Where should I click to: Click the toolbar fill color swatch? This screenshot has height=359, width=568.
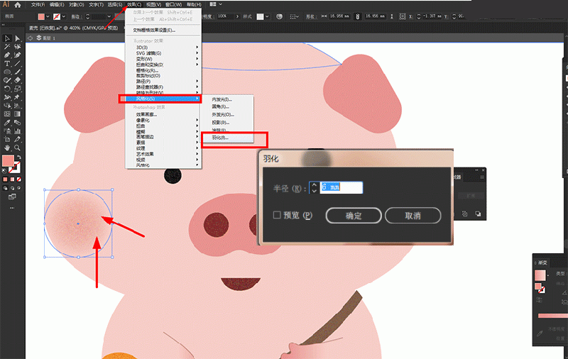click(x=9, y=161)
